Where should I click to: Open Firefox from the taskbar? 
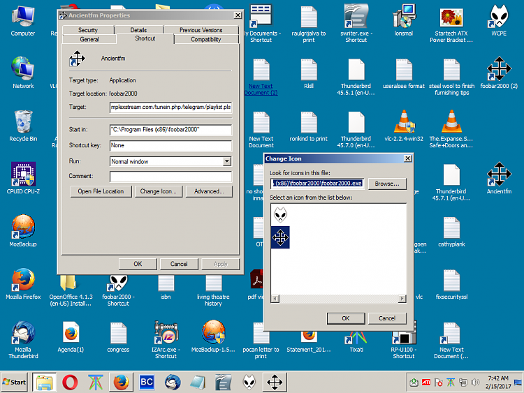[121, 382]
